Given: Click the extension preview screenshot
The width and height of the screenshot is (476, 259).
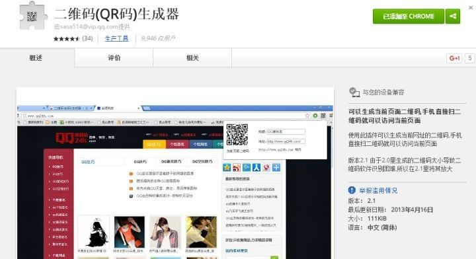Looking at the screenshot, I should click(x=175, y=174).
